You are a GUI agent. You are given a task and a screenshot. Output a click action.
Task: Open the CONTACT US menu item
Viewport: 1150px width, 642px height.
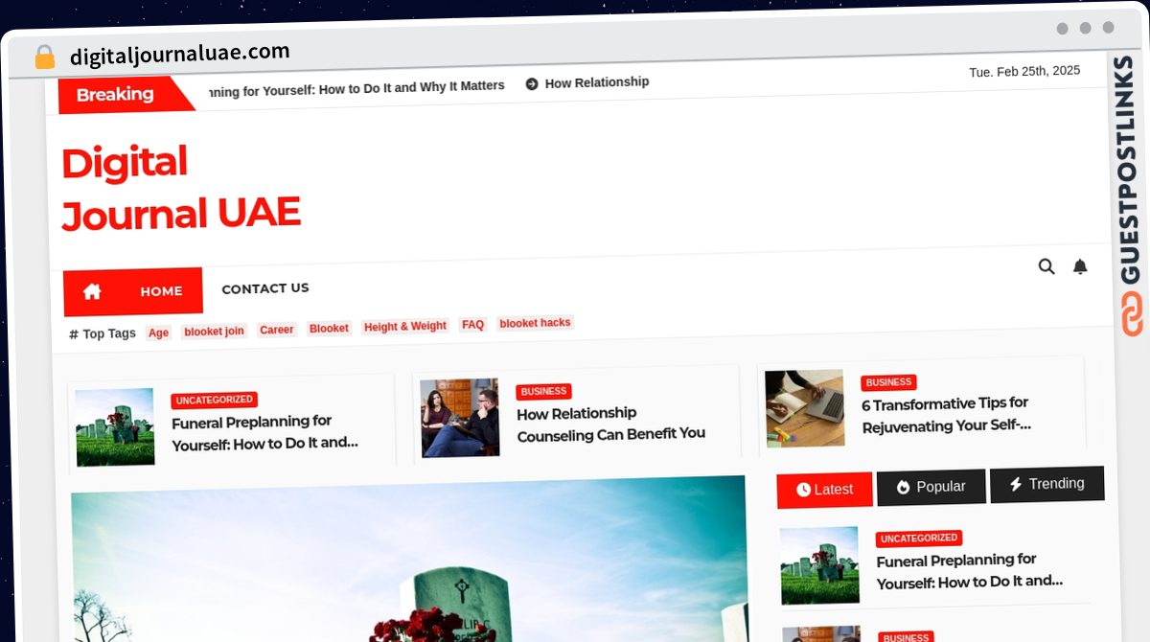pos(265,288)
